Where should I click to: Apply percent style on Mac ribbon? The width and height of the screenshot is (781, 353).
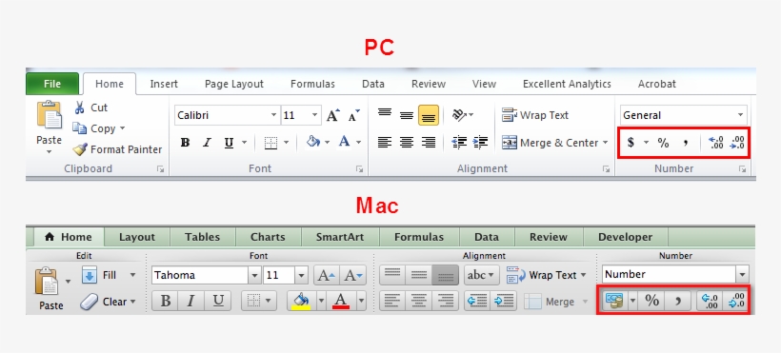[x=652, y=301]
